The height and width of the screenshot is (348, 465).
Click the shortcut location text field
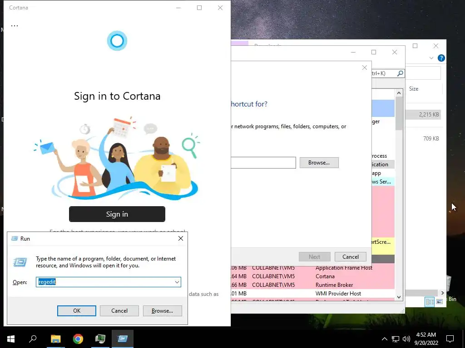(263, 163)
